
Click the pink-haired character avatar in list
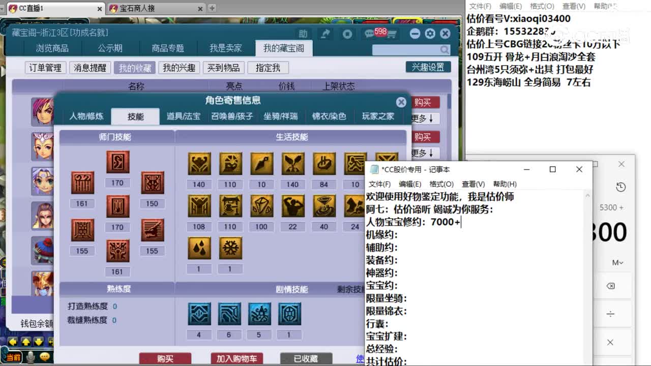[x=43, y=112]
